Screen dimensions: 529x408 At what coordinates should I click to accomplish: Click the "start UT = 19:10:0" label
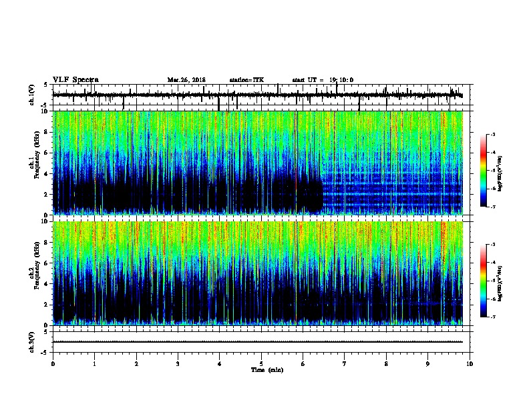323,80
